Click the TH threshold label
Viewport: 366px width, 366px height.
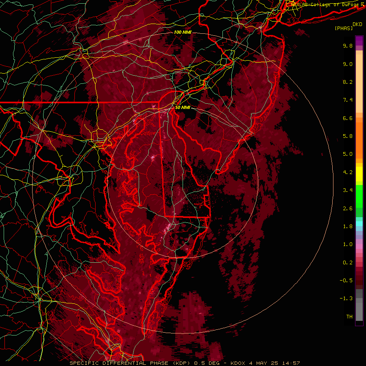[349, 317]
